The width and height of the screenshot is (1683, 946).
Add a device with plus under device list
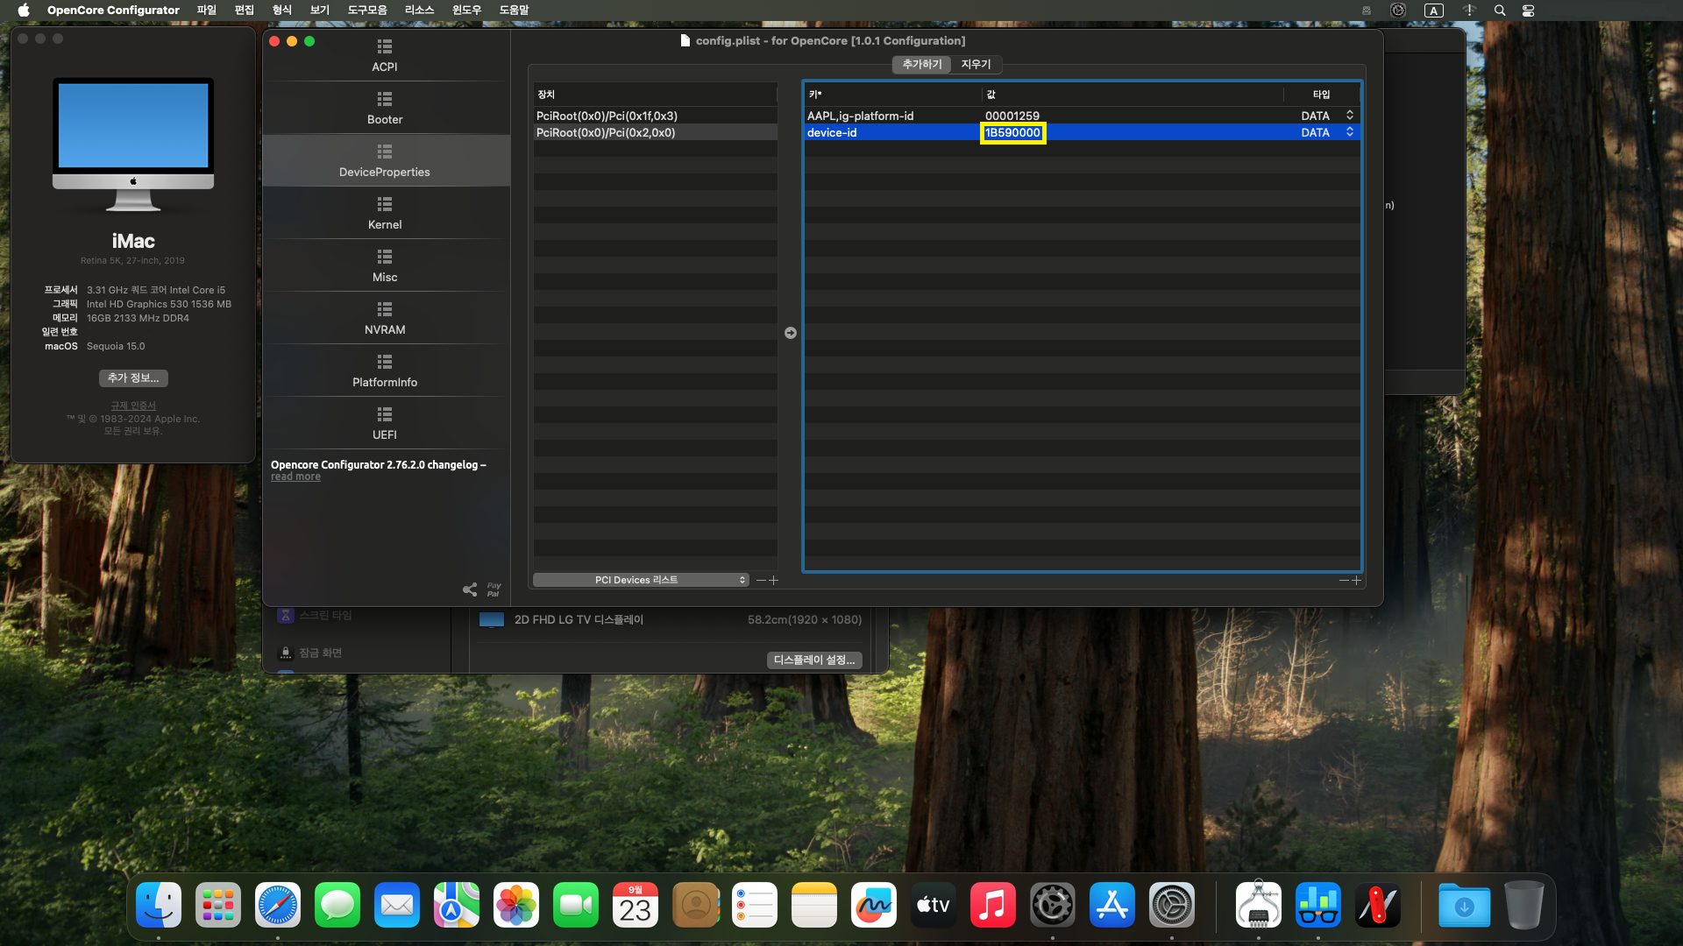pyautogui.click(x=774, y=580)
